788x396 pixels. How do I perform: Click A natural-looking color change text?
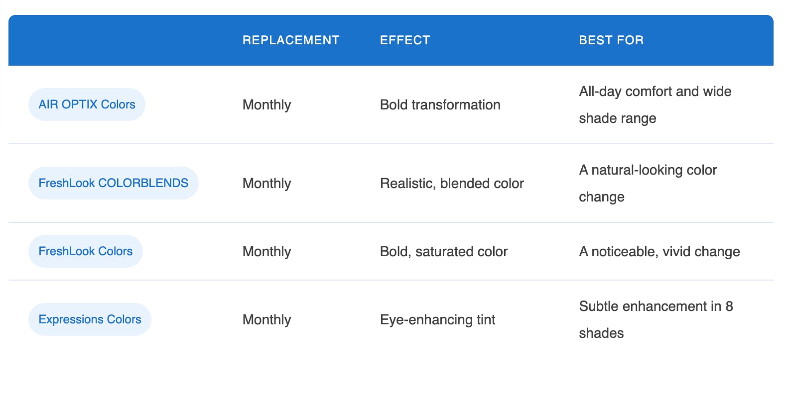(x=648, y=184)
